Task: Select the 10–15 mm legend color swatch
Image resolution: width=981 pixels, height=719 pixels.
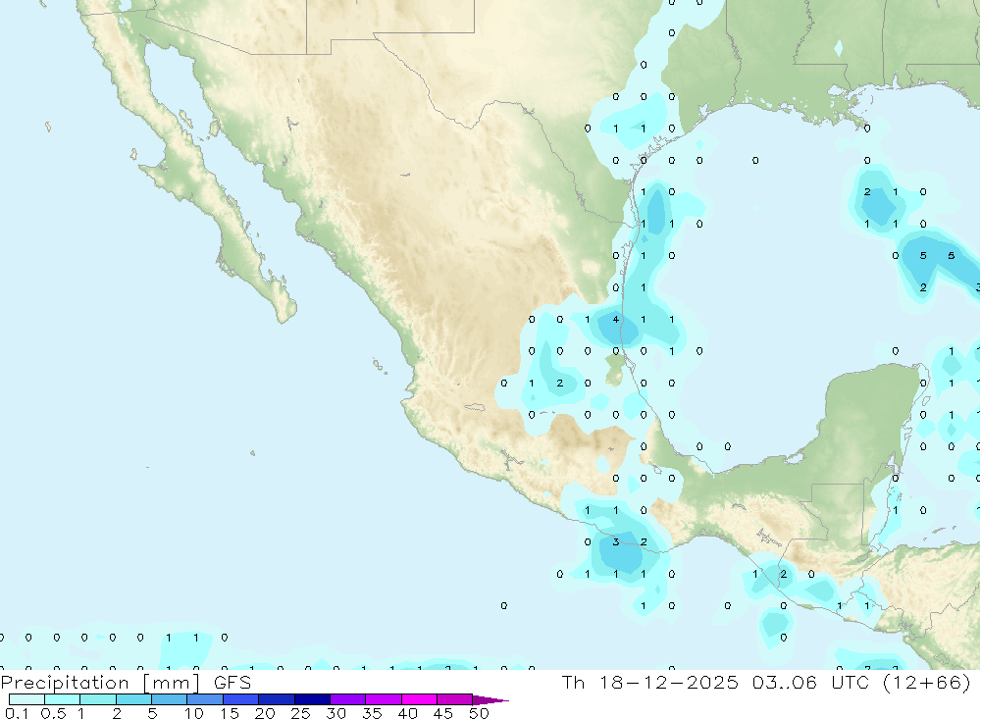Action: (205, 699)
